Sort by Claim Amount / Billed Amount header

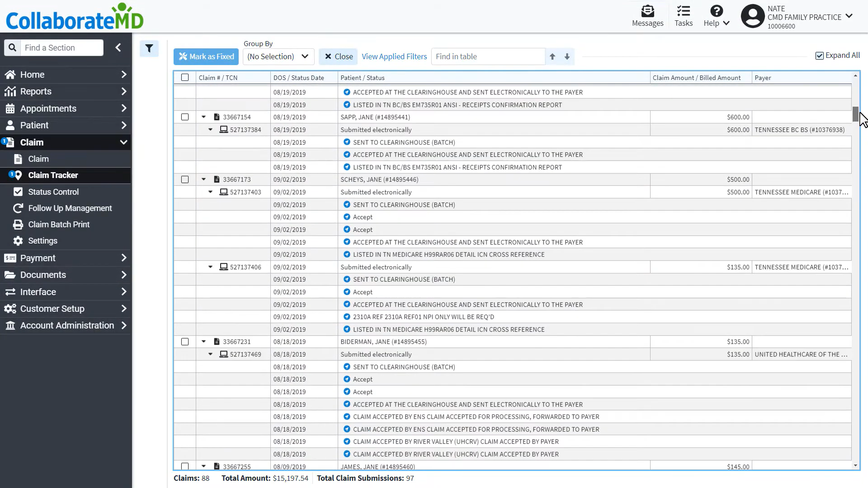(x=701, y=78)
